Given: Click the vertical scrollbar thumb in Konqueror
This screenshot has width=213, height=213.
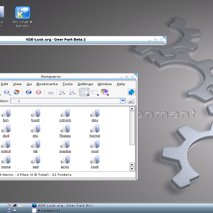Looking at the screenshot, I should pos(132,128).
